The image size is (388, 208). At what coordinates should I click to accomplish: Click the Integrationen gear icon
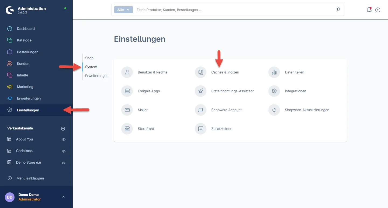[274, 91]
